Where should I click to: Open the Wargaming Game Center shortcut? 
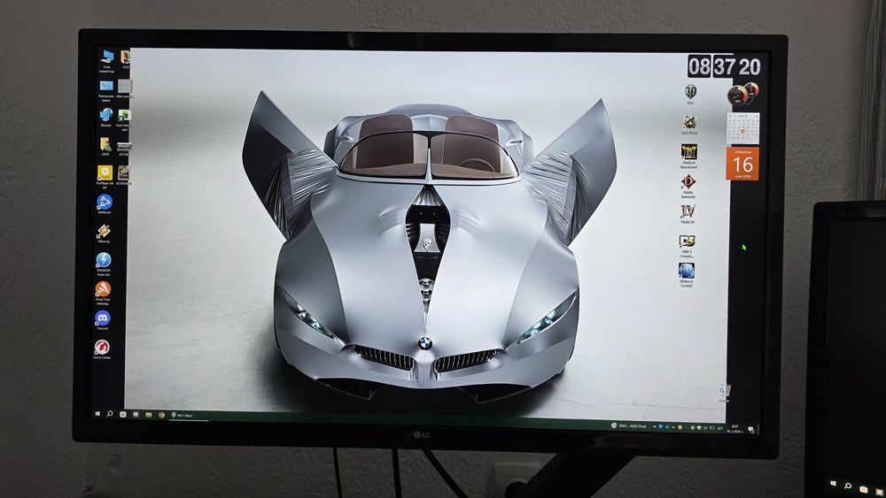click(x=102, y=348)
